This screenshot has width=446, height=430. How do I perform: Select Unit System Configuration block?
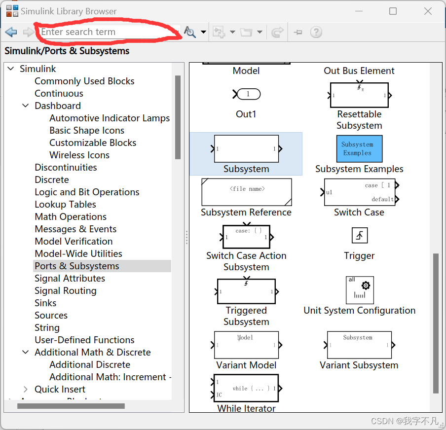[x=360, y=290]
